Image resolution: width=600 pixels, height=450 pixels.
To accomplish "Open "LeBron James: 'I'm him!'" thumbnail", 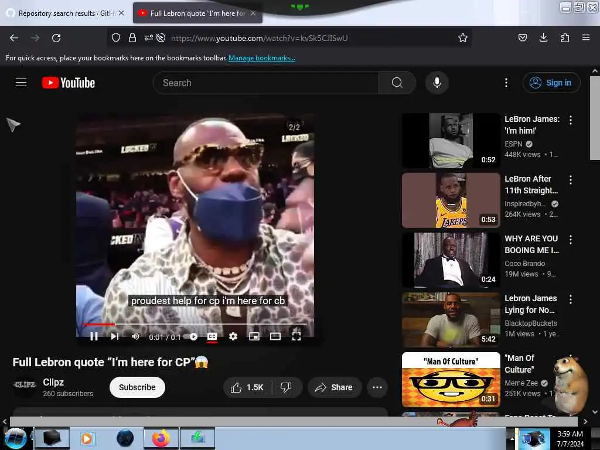I will (451, 141).
